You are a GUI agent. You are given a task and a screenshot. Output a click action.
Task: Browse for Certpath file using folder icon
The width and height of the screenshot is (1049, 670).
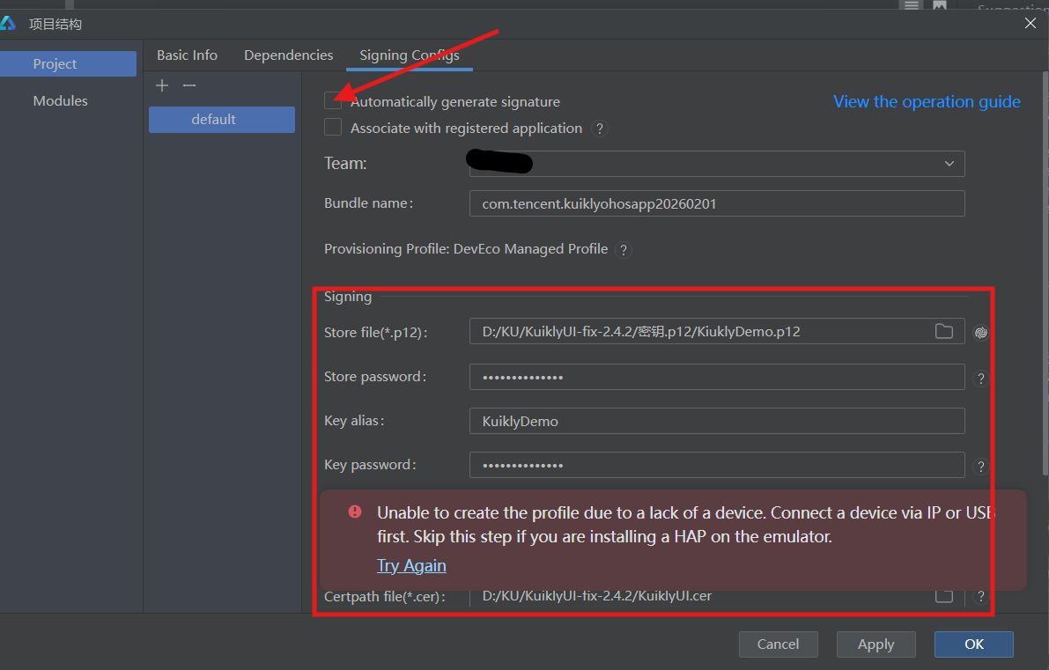pos(944,596)
